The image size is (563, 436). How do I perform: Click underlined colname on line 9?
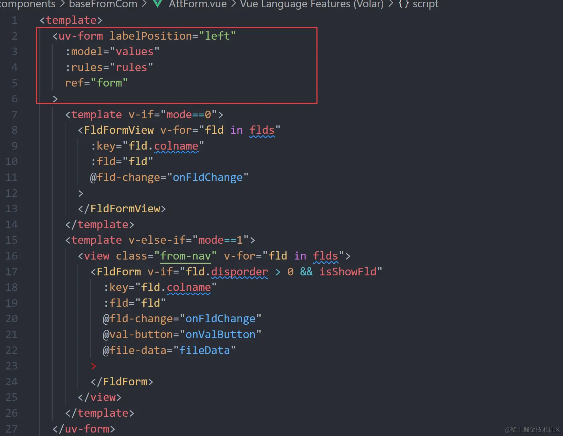[x=176, y=146]
